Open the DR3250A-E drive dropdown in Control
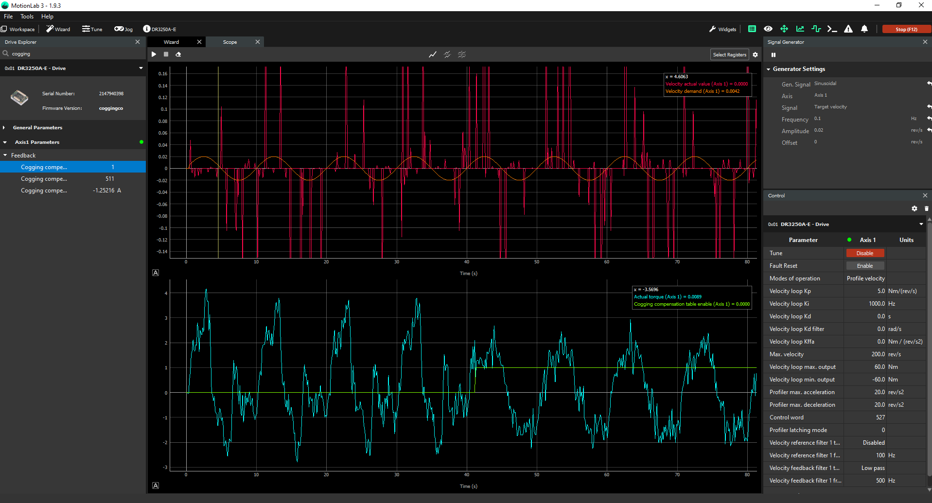The height and width of the screenshot is (503, 932). pyautogui.click(x=920, y=224)
